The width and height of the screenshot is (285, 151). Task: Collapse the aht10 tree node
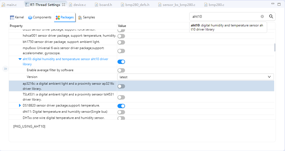click(20, 59)
